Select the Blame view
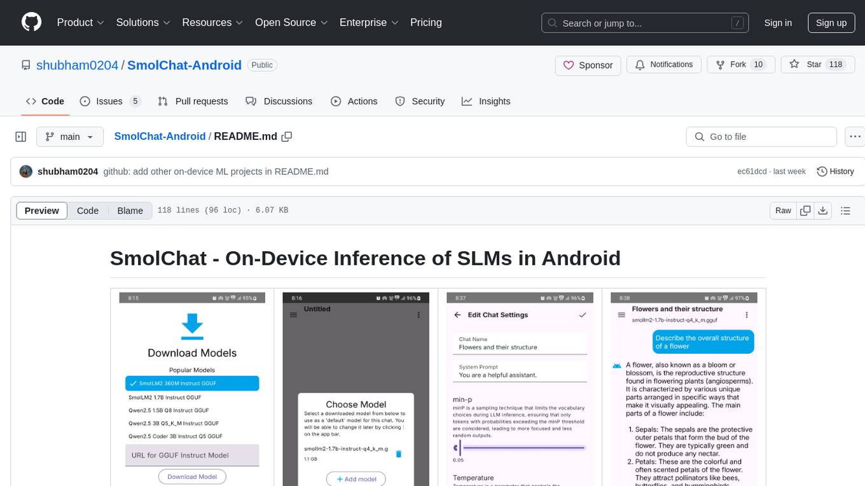Viewport: 865px width, 486px height. [130, 211]
